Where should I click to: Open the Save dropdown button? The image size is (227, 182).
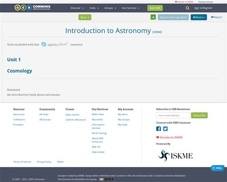(85, 17)
